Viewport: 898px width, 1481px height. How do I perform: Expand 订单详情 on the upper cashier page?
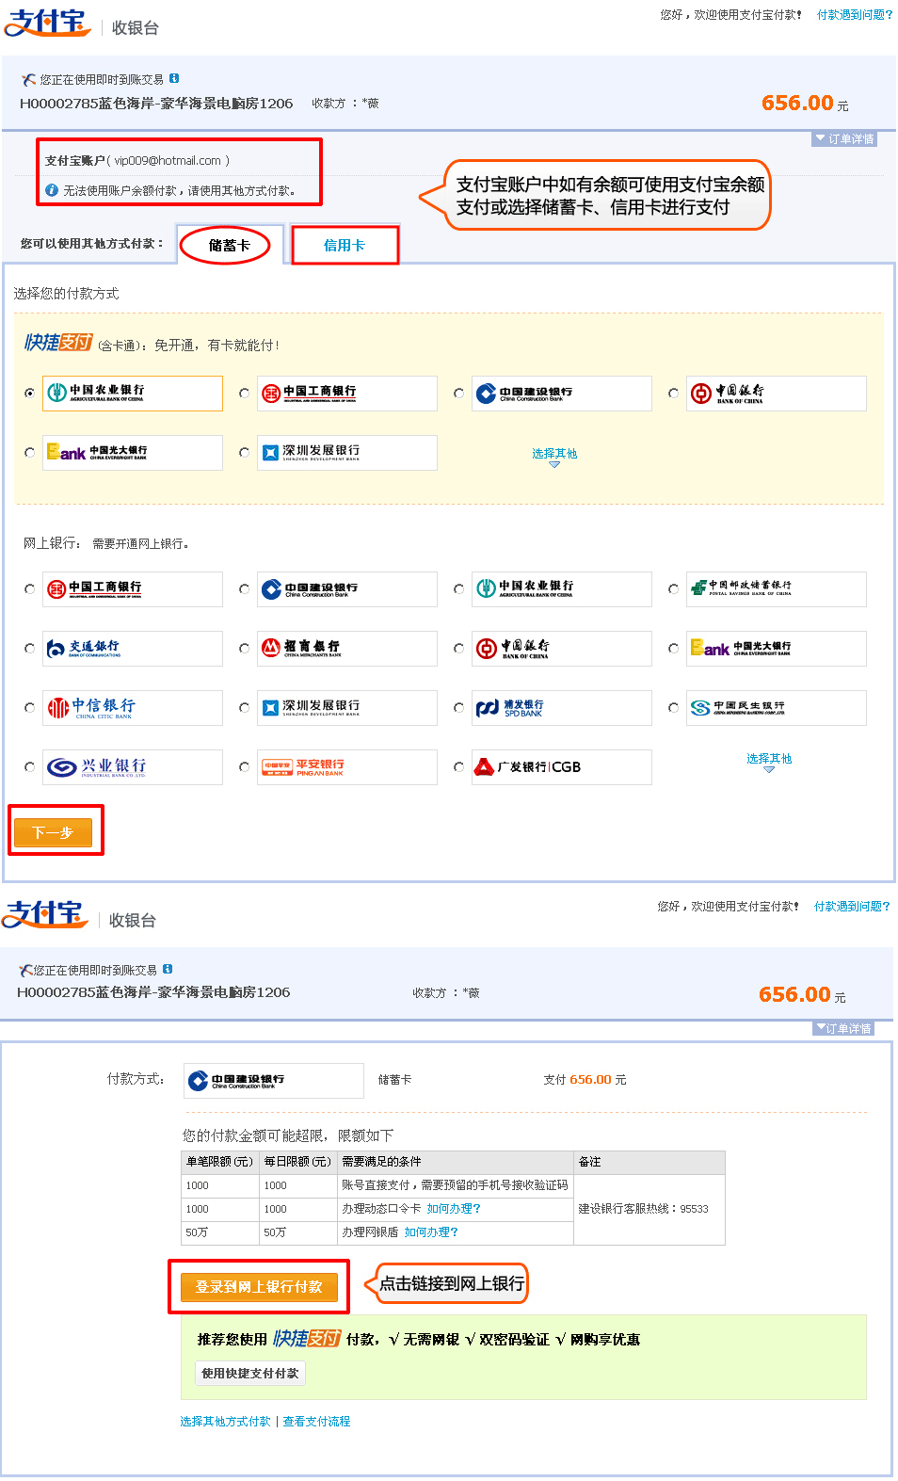click(844, 139)
